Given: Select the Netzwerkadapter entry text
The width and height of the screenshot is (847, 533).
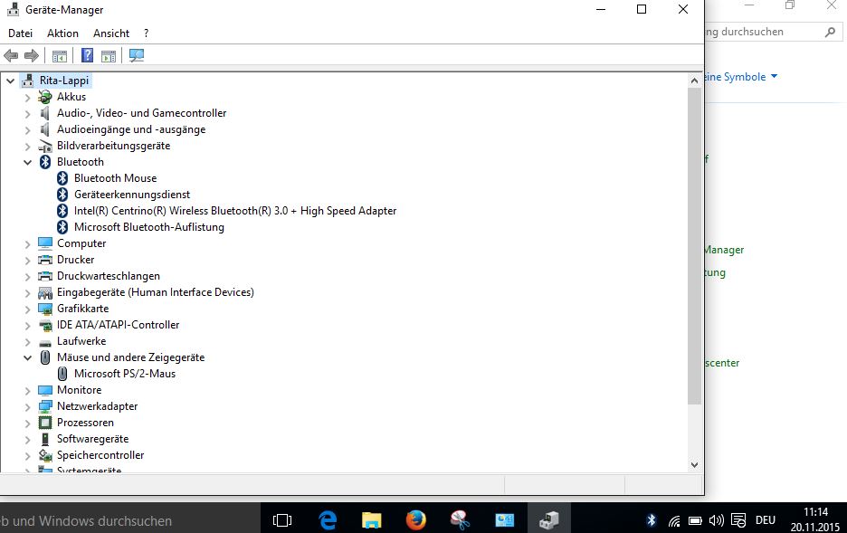Looking at the screenshot, I should coord(97,406).
